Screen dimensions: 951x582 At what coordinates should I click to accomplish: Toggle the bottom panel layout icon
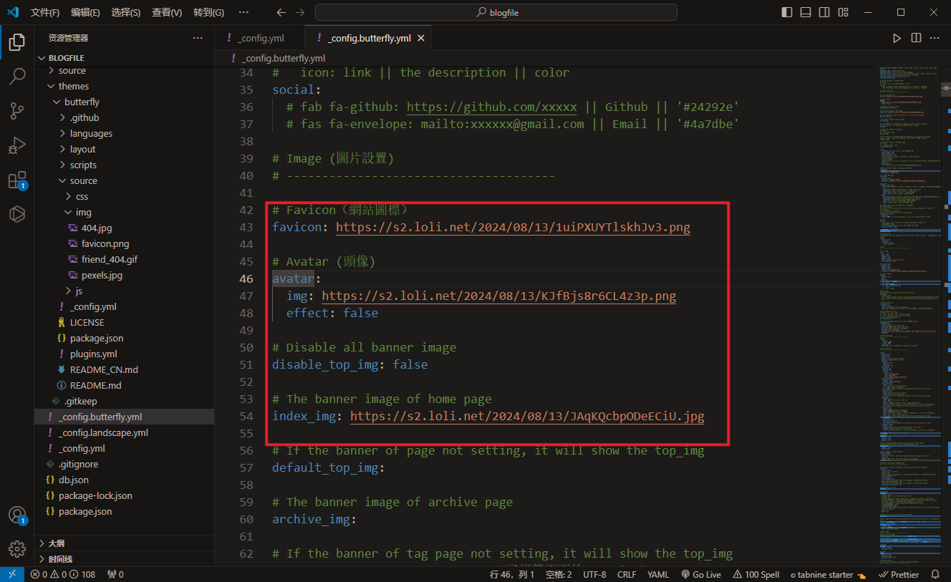tap(806, 12)
